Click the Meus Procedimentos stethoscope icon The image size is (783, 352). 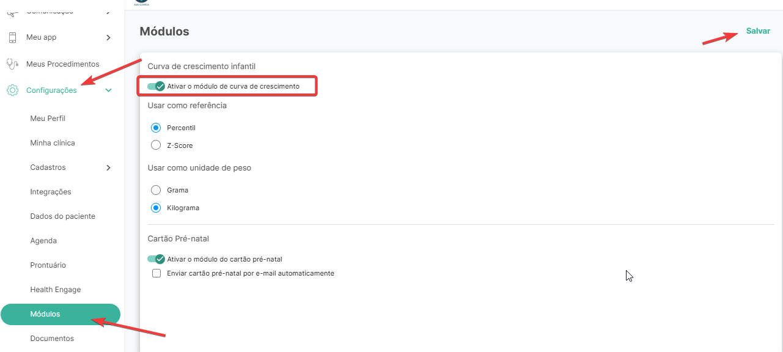12,64
